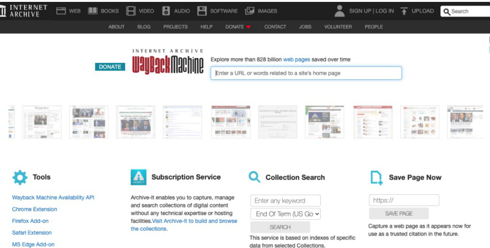Click the SOFTWARE label in top navigation
Viewport: 490px width, 248px height.
(x=224, y=11)
